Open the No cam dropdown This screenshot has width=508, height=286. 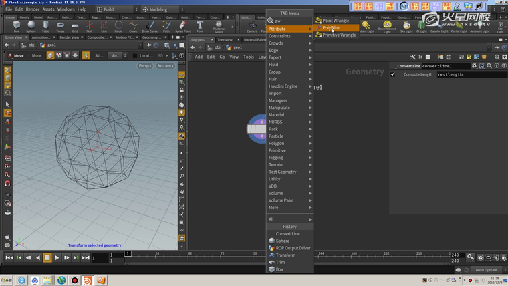(165, 66)
